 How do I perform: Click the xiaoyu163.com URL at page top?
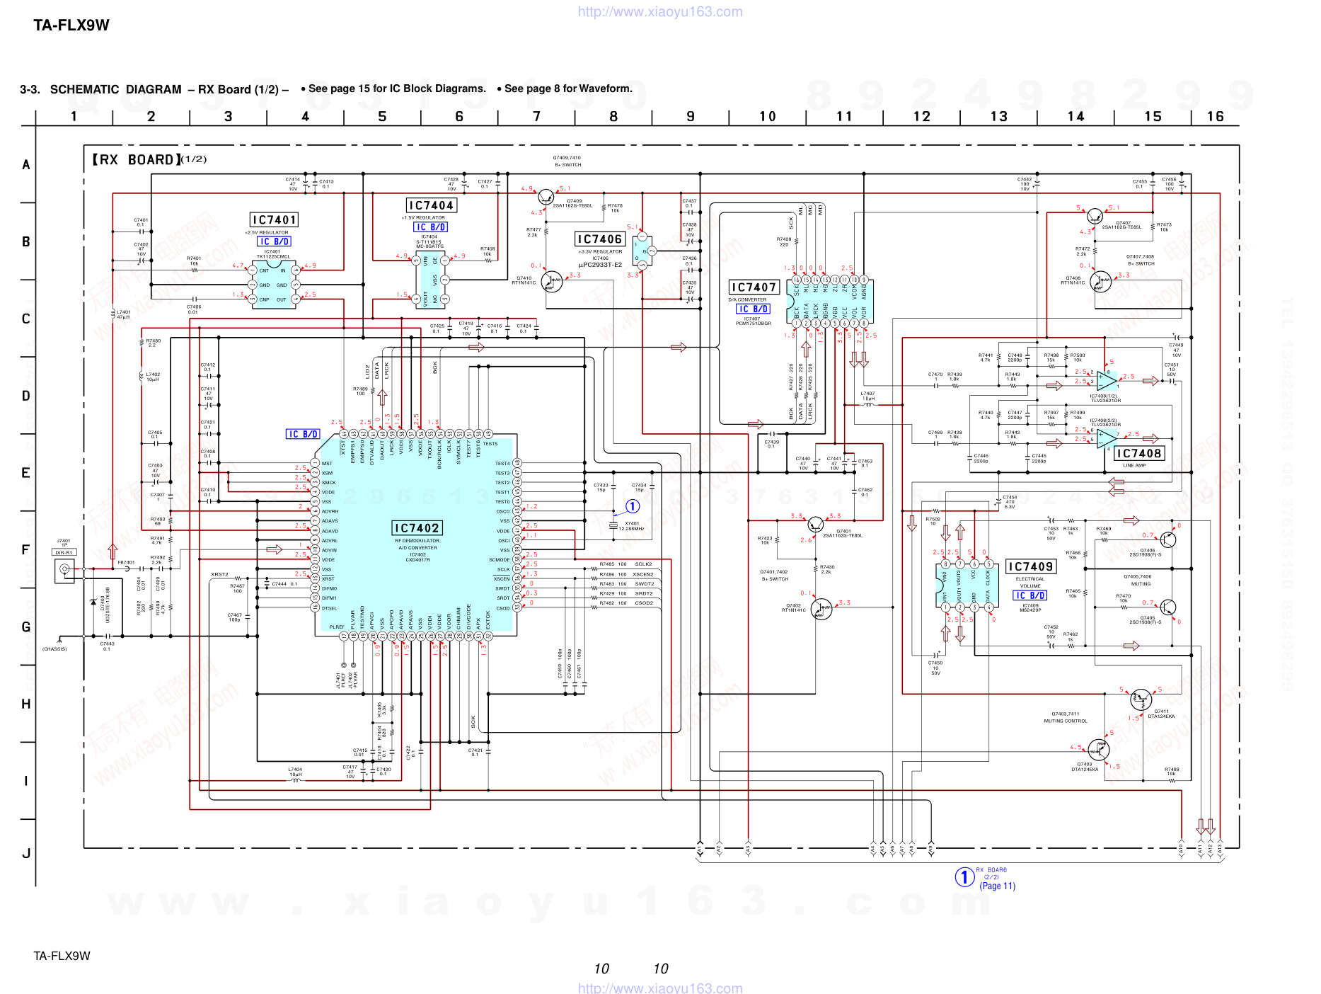[660, 11]
